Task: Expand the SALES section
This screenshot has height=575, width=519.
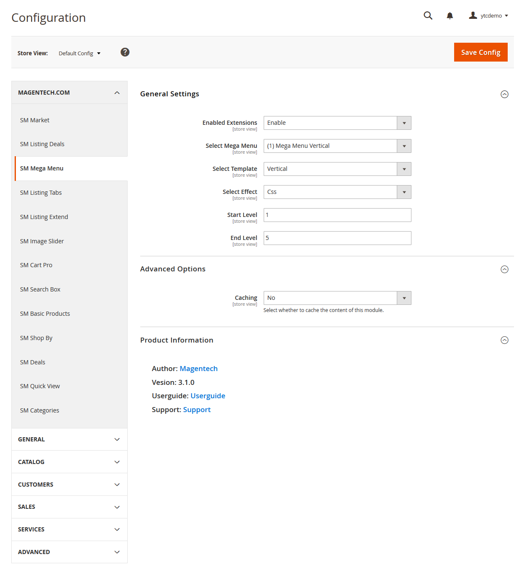Action: (x=69, y=507)
